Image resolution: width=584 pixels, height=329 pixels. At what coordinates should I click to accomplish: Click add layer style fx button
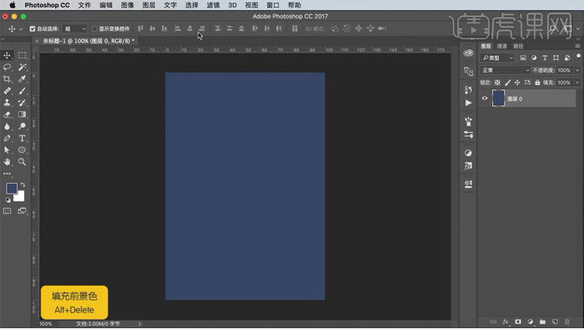tap(506, 322)
